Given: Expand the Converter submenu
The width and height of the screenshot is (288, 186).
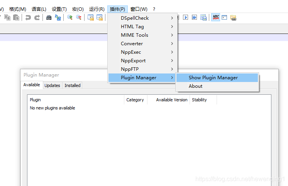Looking at the screenshot, I should (142, 44).
